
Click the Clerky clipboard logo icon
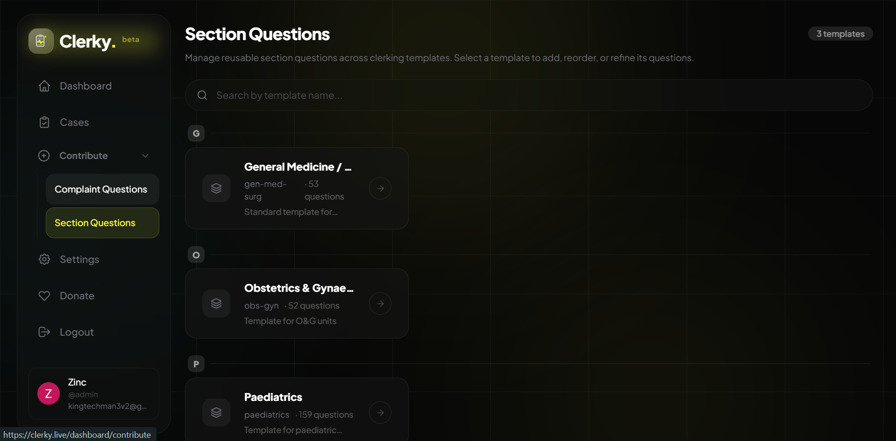tap(41, 41)
